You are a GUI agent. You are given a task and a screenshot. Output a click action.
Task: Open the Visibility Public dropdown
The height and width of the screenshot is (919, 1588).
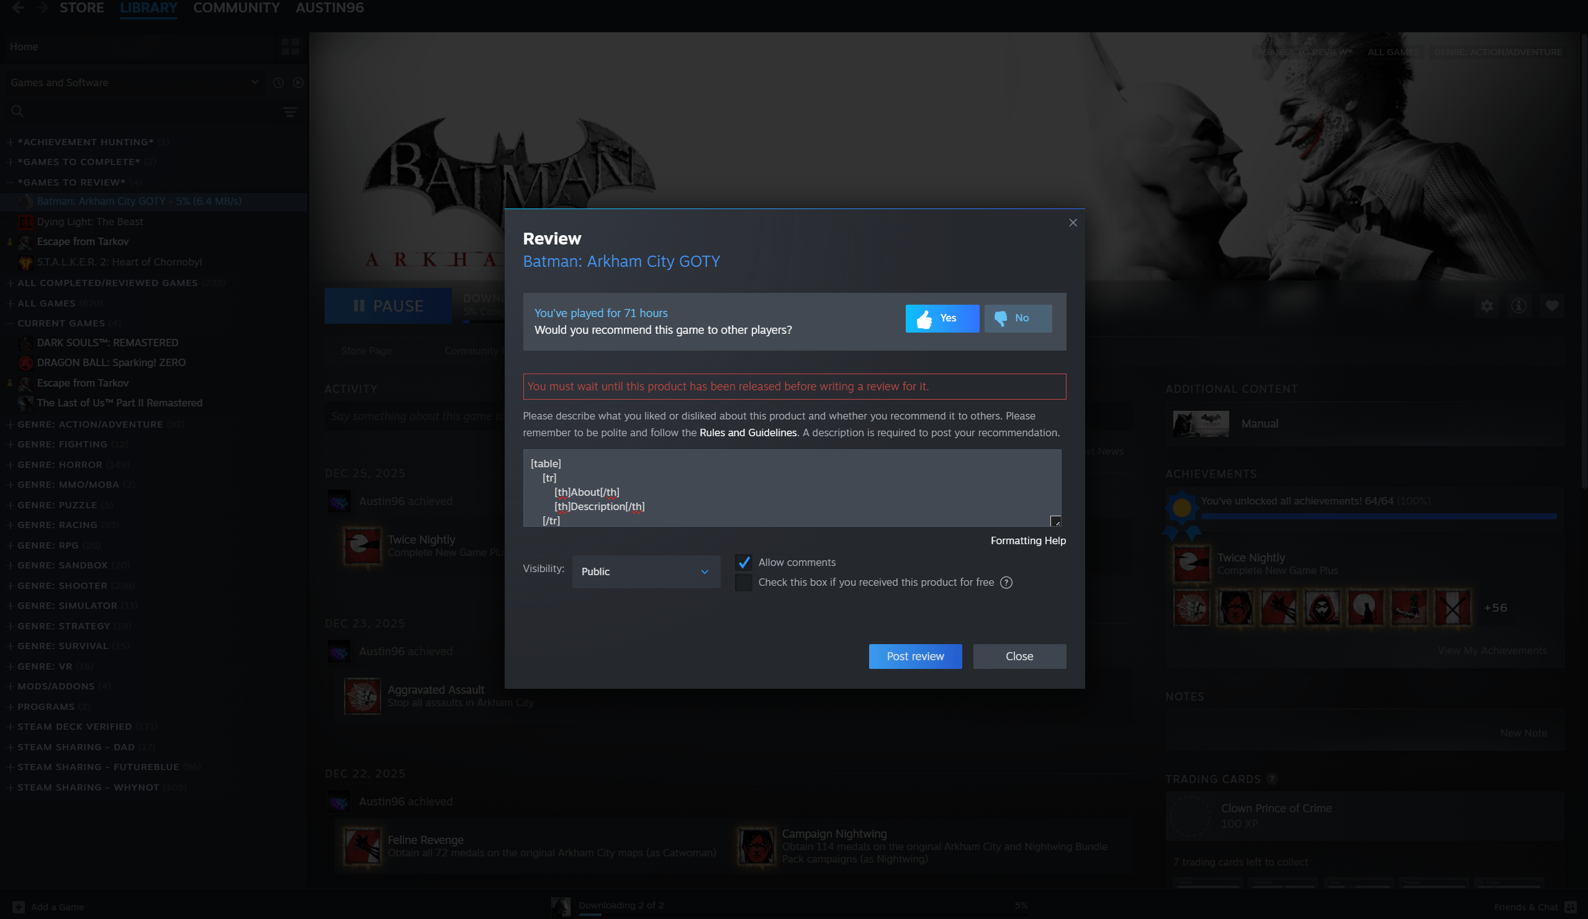(x=646, y=572)
